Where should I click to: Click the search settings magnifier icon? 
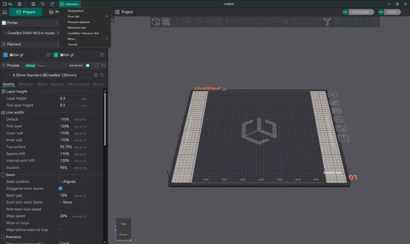(x=102, y=75)
